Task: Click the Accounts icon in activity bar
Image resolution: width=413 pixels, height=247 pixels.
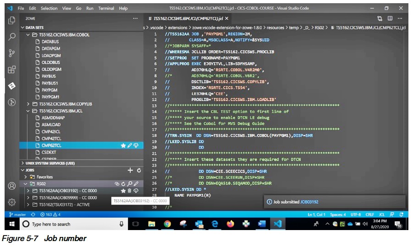Action: tap(12, 186)
